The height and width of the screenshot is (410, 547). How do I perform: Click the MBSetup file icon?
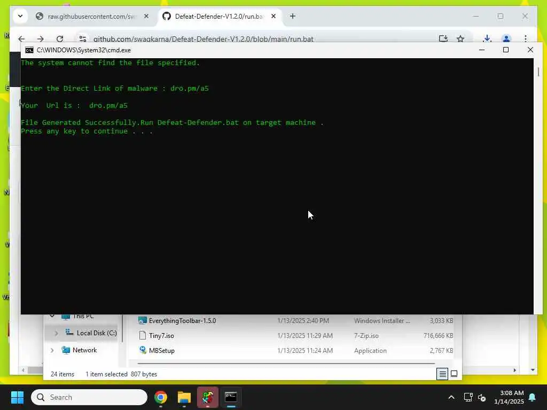click(142, 350)
